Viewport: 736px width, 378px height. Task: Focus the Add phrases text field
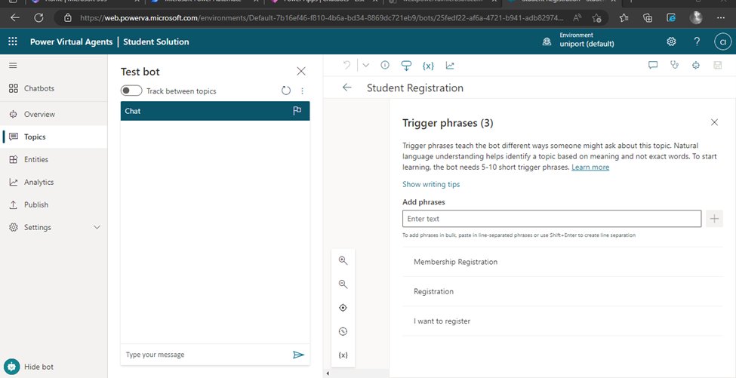(552, 219)
